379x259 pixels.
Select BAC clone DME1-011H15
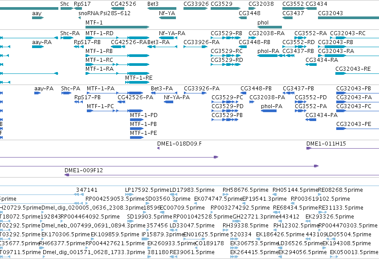point(343,148)
